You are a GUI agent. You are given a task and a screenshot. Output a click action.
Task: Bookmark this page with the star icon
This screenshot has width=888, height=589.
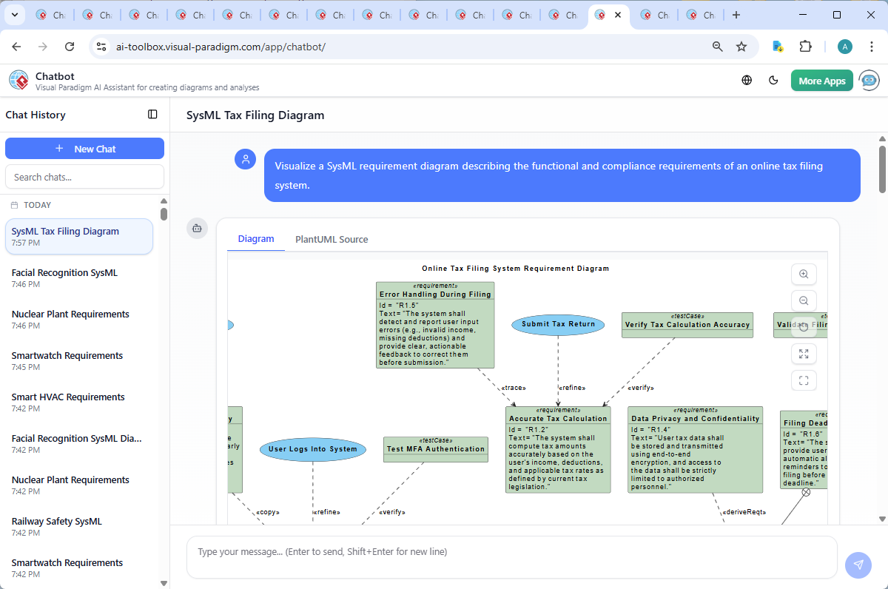[x=741, y=46]
